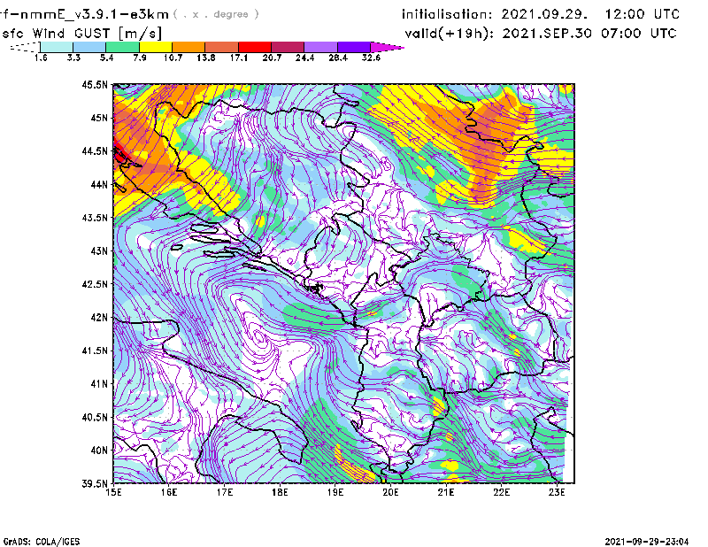Image resolution: width=708 pixels, height=547 pixels.
Task: Click the 21E longitude label
Action: click(446, 492)
